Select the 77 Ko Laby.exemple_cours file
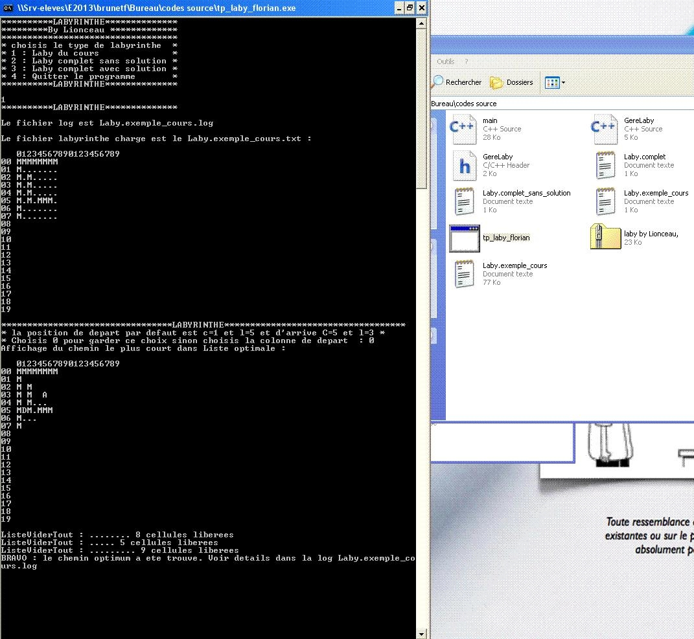694x639 pixels. coord(463,273)
